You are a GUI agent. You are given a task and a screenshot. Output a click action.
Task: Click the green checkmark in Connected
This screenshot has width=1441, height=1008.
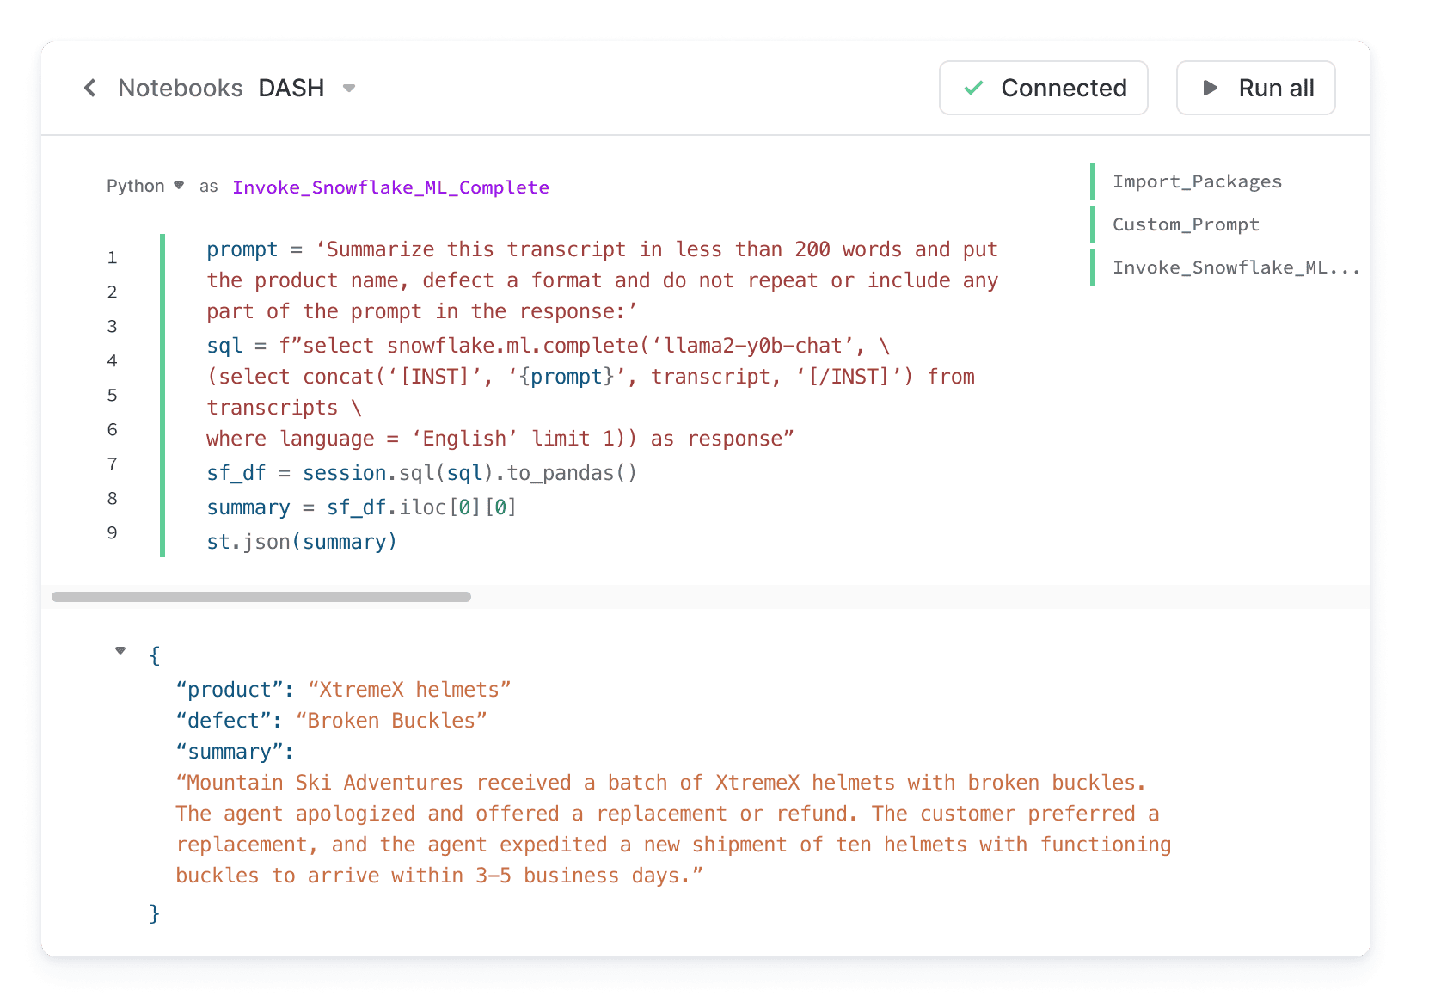[x=973, y=88]
